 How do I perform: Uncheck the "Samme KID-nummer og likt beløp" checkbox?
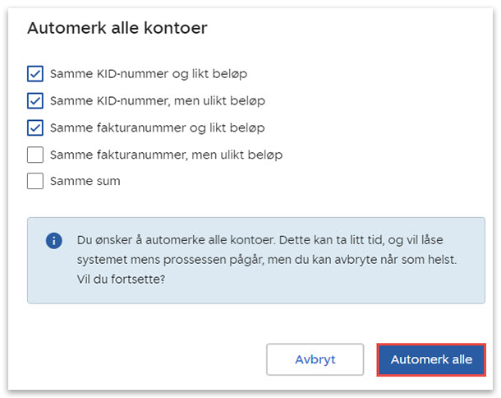click(x=35, y=74)
